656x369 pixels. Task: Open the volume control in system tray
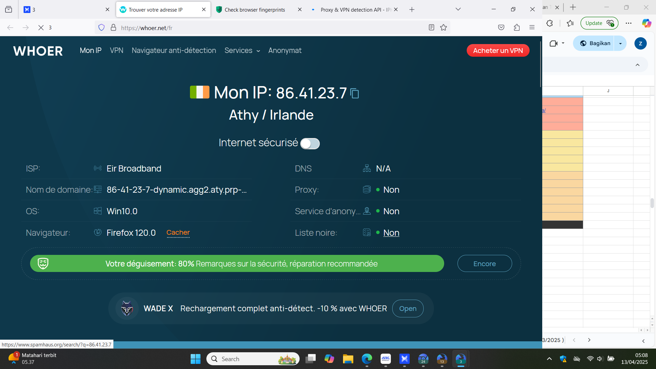click(x=600, y=359)
